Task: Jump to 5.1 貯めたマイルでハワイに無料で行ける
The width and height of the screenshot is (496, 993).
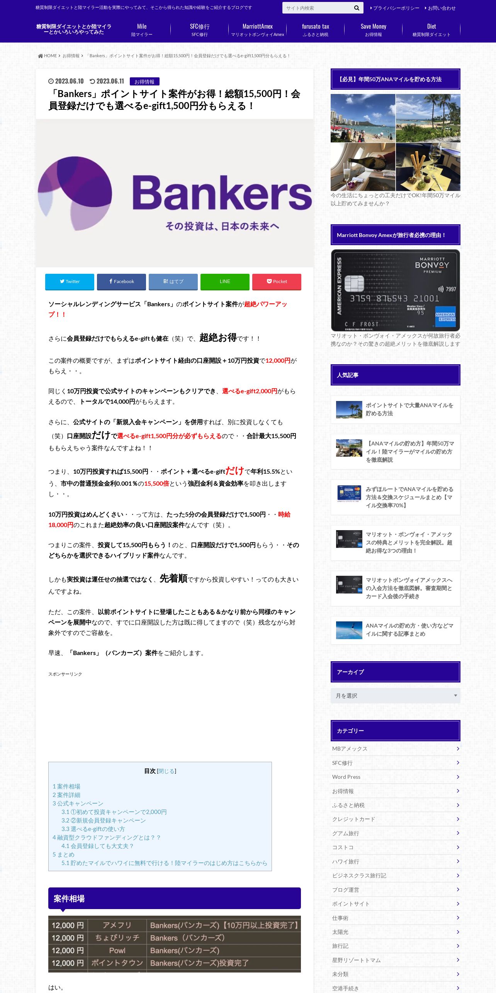Action: 164,863
